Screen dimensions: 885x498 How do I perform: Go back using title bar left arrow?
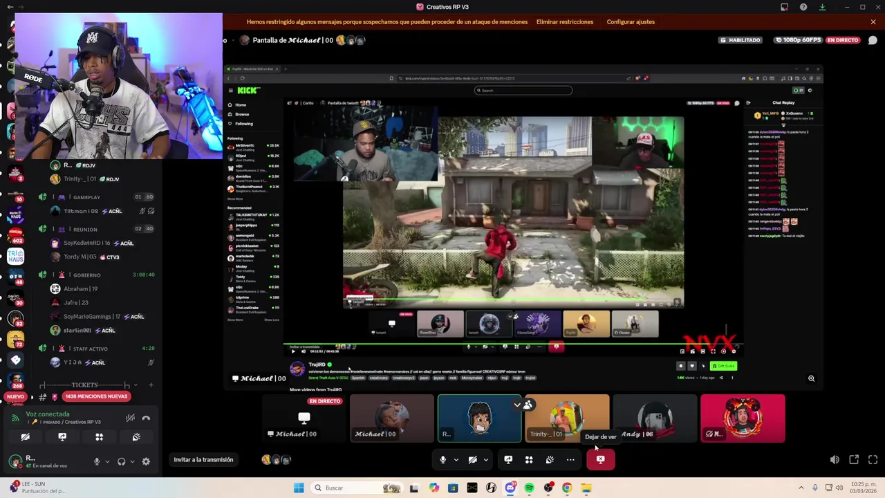click(10, 7)
